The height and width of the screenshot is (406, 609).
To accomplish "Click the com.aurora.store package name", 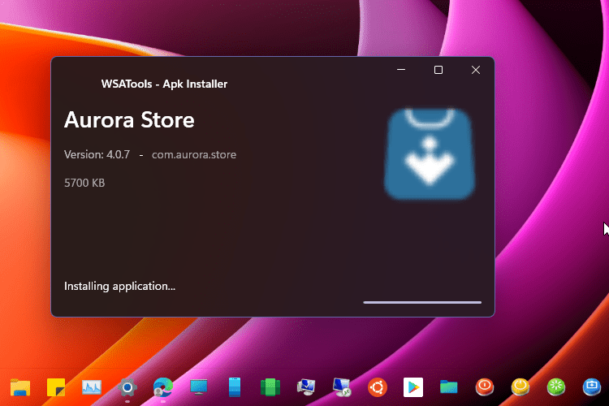I will (194, 154).
